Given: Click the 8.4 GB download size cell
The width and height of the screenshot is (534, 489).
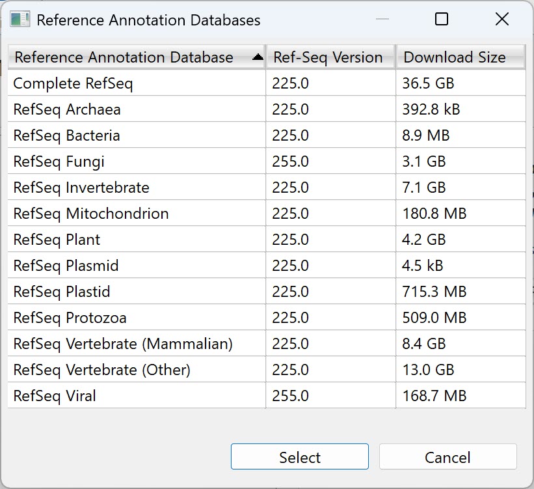Looking at the screenshot, I should 461,343.
